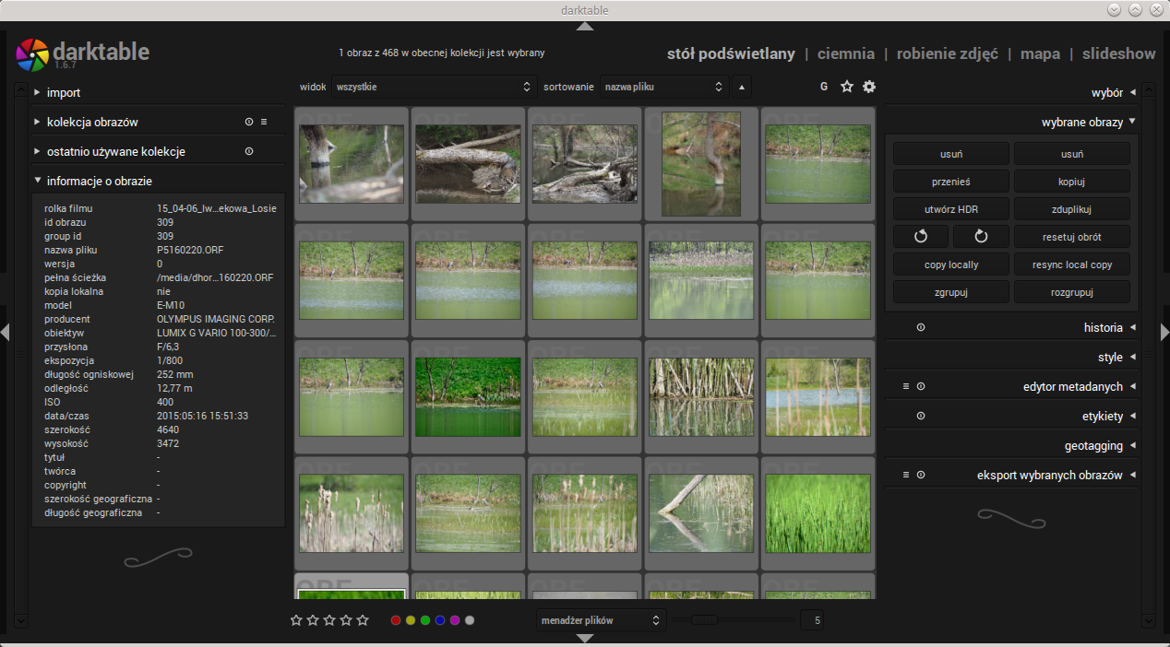Switch to the ciemnia view

[x=846, y=53]
